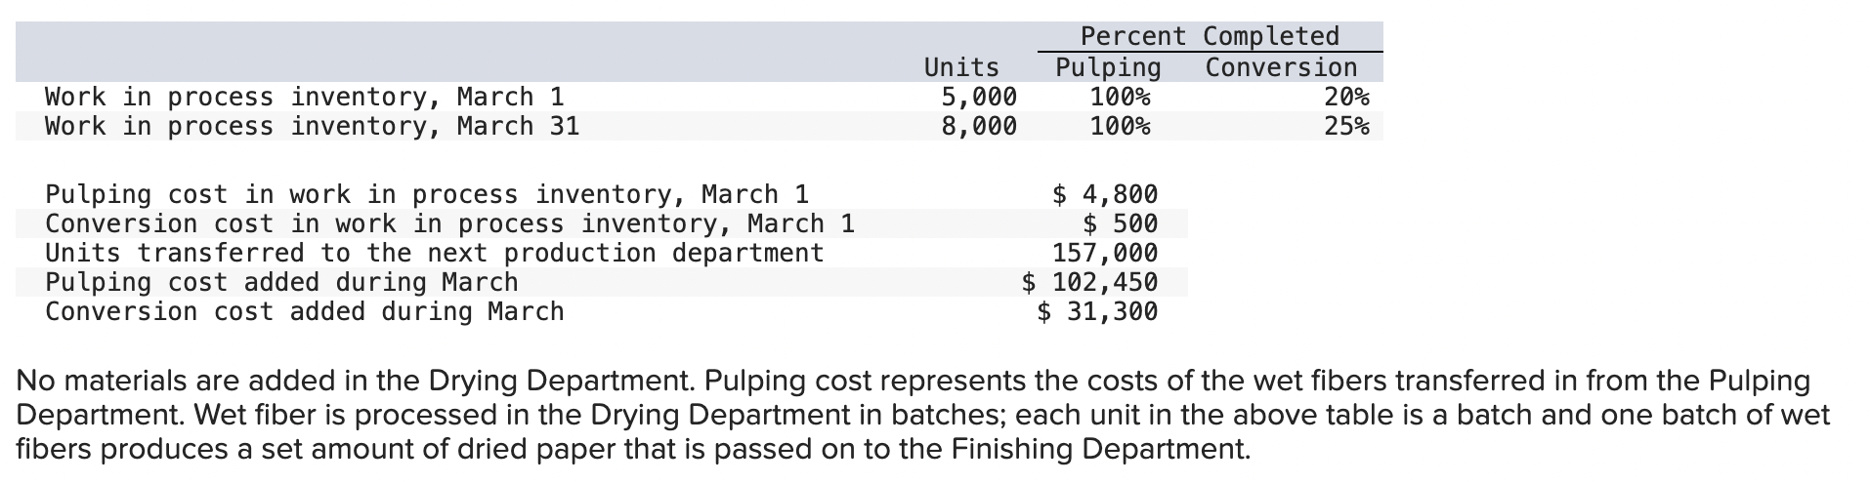1870x484 pixels.
Task: Click the $ 4,800 pulping cost value
Action: click(x=1105, y=194)
